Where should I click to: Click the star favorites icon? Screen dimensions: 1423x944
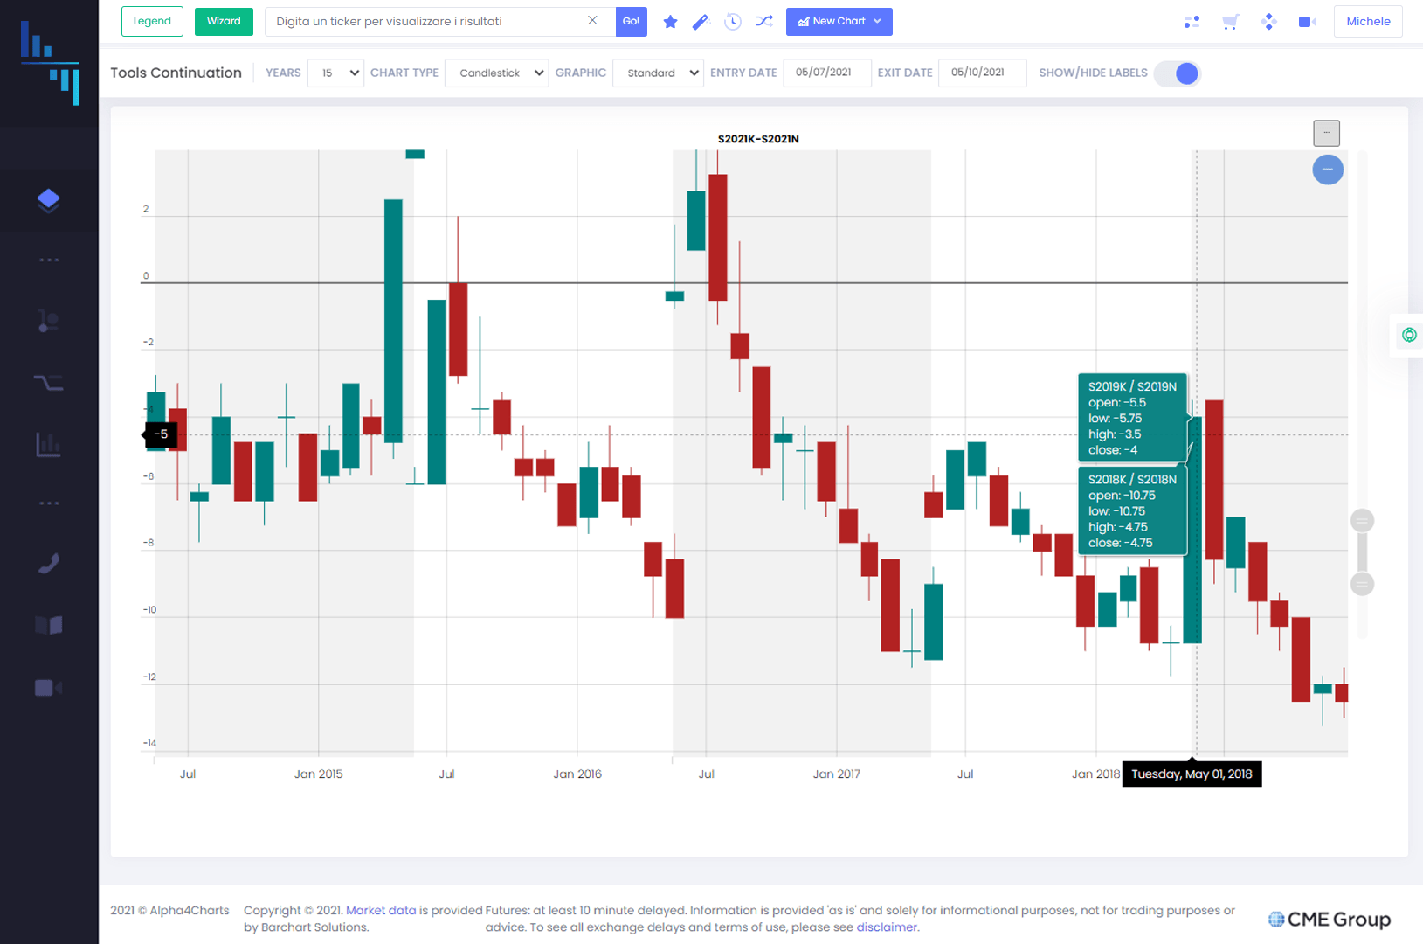tap(670, 22)
